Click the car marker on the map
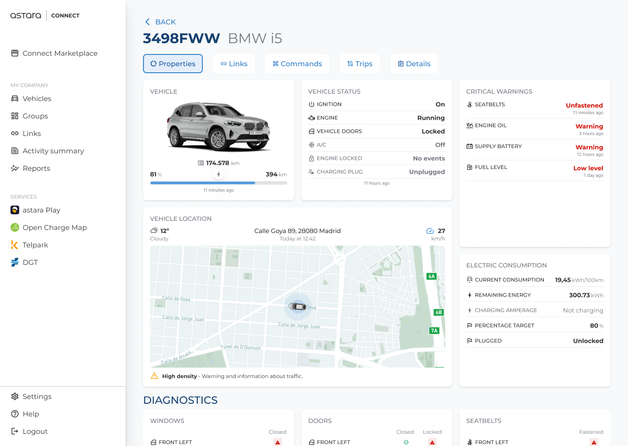The width and height of the screenshot is (628, 446). 297,306
